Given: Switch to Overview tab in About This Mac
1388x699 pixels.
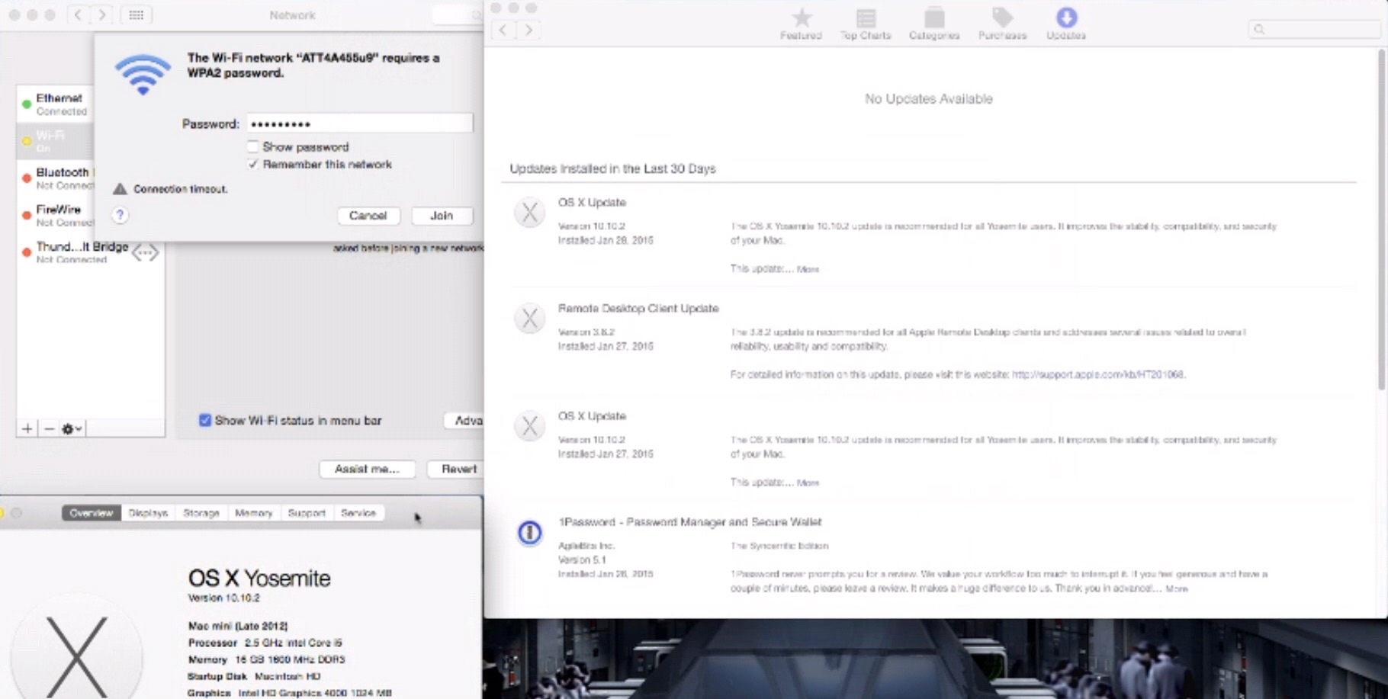Looking at the screenshot, I should coord(92,513).
